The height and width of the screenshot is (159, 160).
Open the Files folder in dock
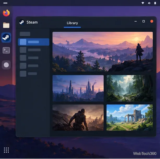(6, 25)
